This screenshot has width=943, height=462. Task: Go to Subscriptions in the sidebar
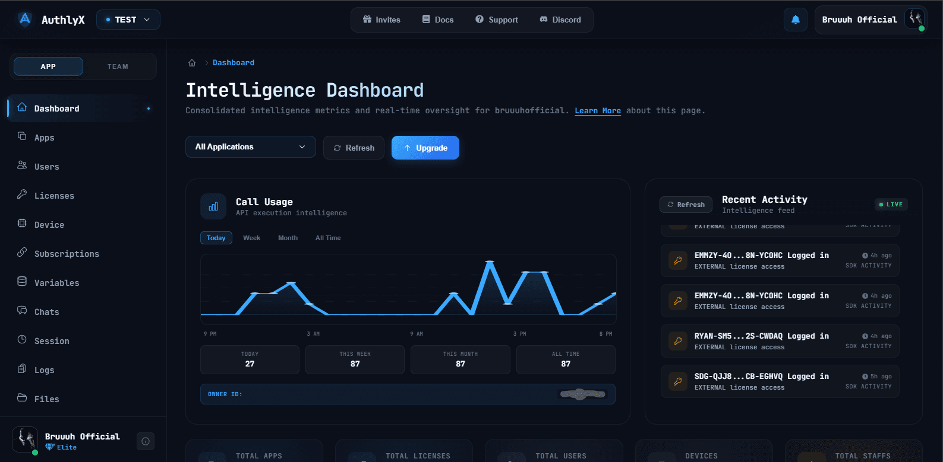point(67,254)
